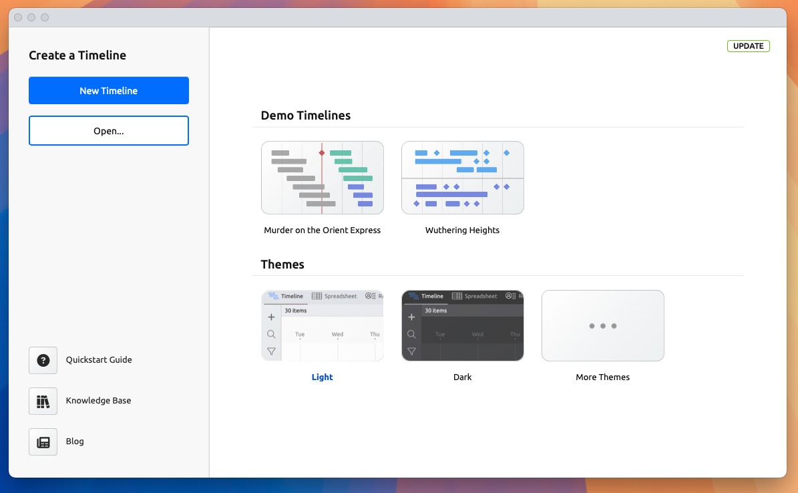Click the Quickstart Guide question mark icon

tap(43, 360)
